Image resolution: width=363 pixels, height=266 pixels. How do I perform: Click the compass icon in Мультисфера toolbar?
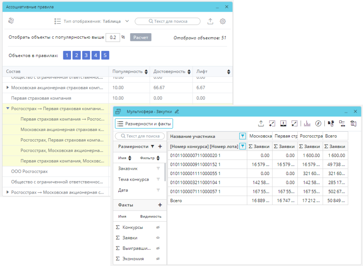[x=318, y=124]
